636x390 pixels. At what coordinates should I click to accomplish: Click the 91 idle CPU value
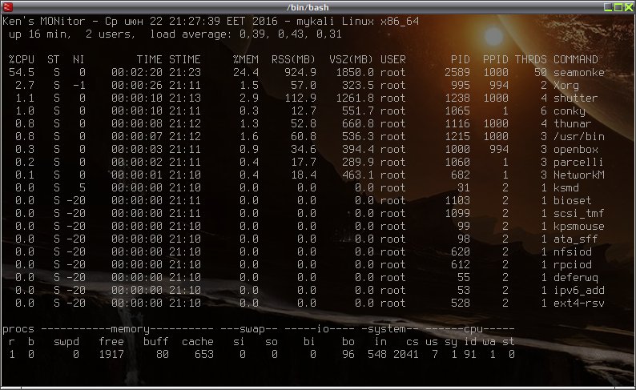click(x=469, y=355)
